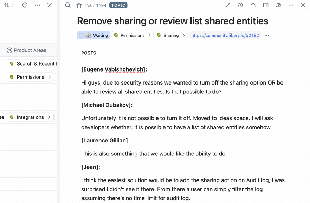Click the share export icon
Viewport: 310px width, 203px height.
click(253, 5)
